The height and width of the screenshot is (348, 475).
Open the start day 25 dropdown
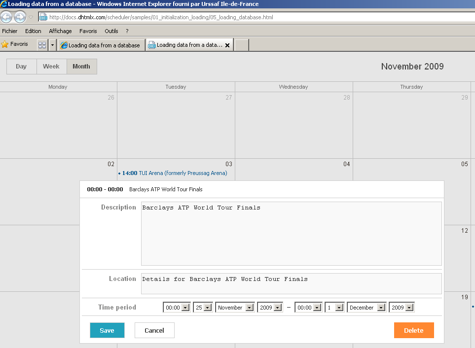point(203,308)
